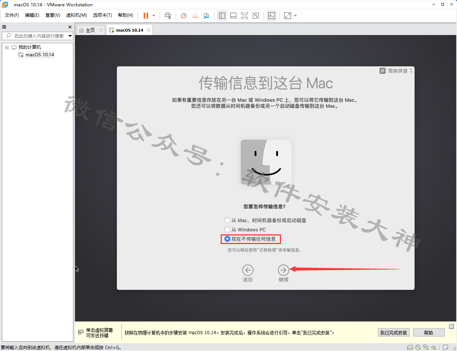The height and width of the screenshot is (351, 457).
Task: Click the CD/DVD drive status icon
Action: pos(418,347)
